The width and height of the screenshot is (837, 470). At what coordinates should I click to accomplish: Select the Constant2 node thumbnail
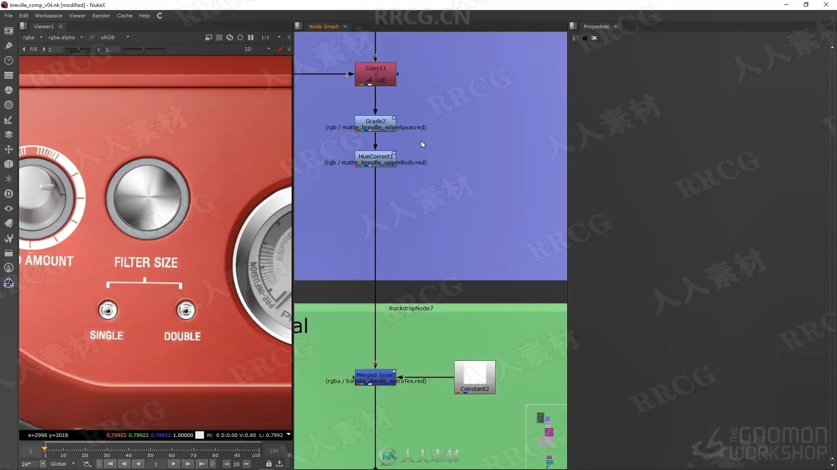475,377
